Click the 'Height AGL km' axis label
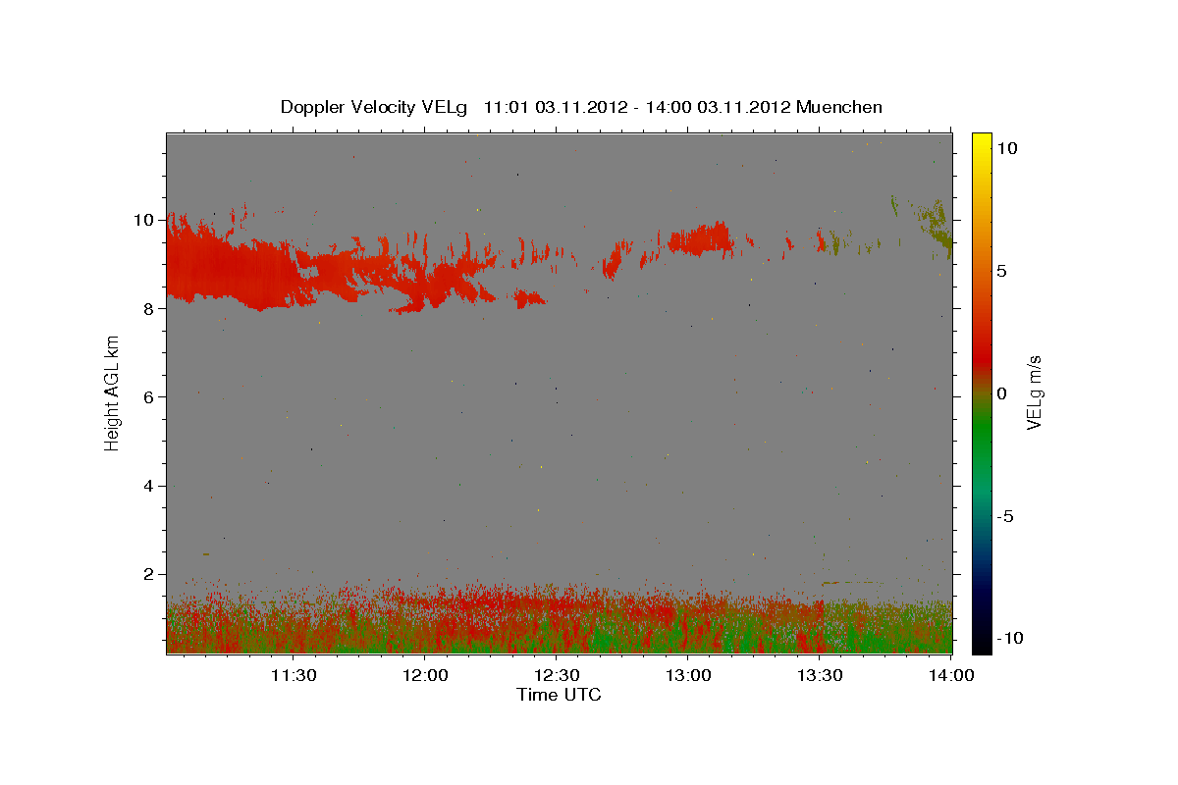Image resolution: width=1178 pixels, height=785 pixels. (112, 392)
